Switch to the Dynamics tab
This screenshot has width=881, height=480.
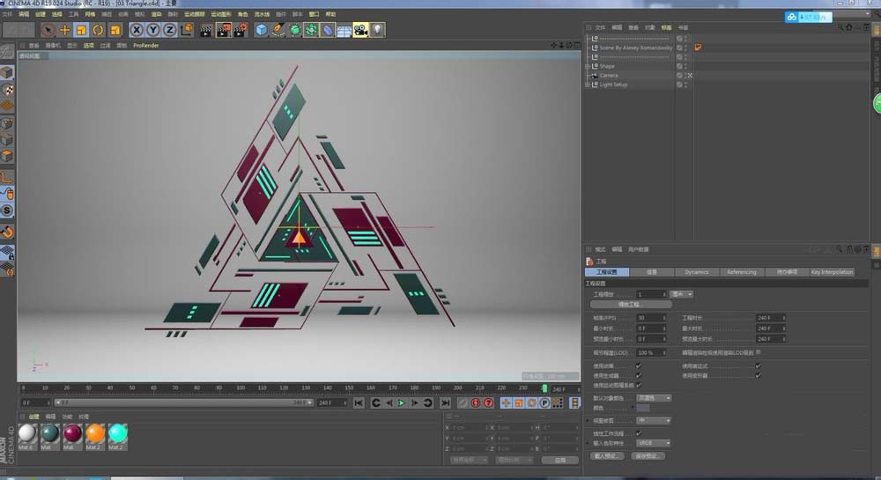click(x=696, y=272)
